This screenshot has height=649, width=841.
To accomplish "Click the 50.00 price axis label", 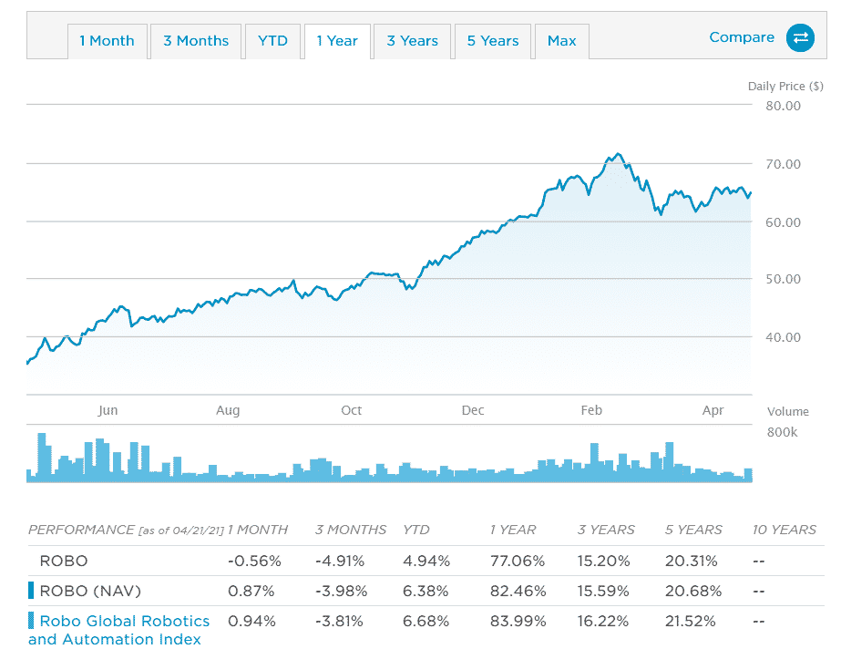I will pyautogui.click(x=783, y=279).
